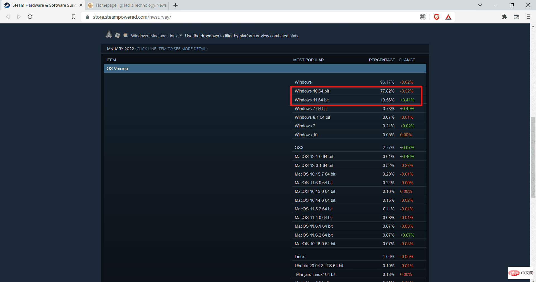The height and width of the screenshot is (282, 536).
Task: Click the MacOS 10.16.0 64 bit entry
Action: [x=315, y=244]
